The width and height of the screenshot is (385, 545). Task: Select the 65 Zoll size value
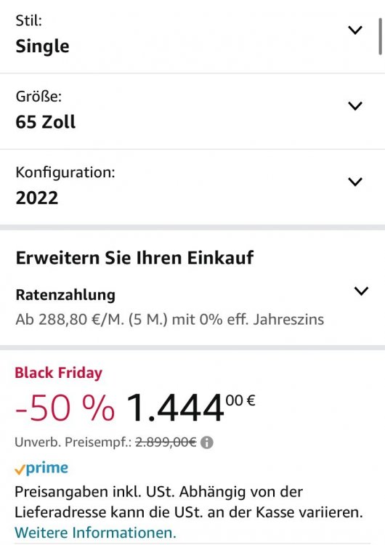coord(46,122)
